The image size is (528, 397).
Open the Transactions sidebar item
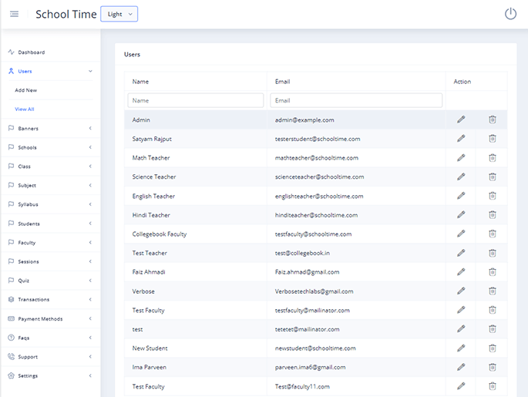click(51, 299)
